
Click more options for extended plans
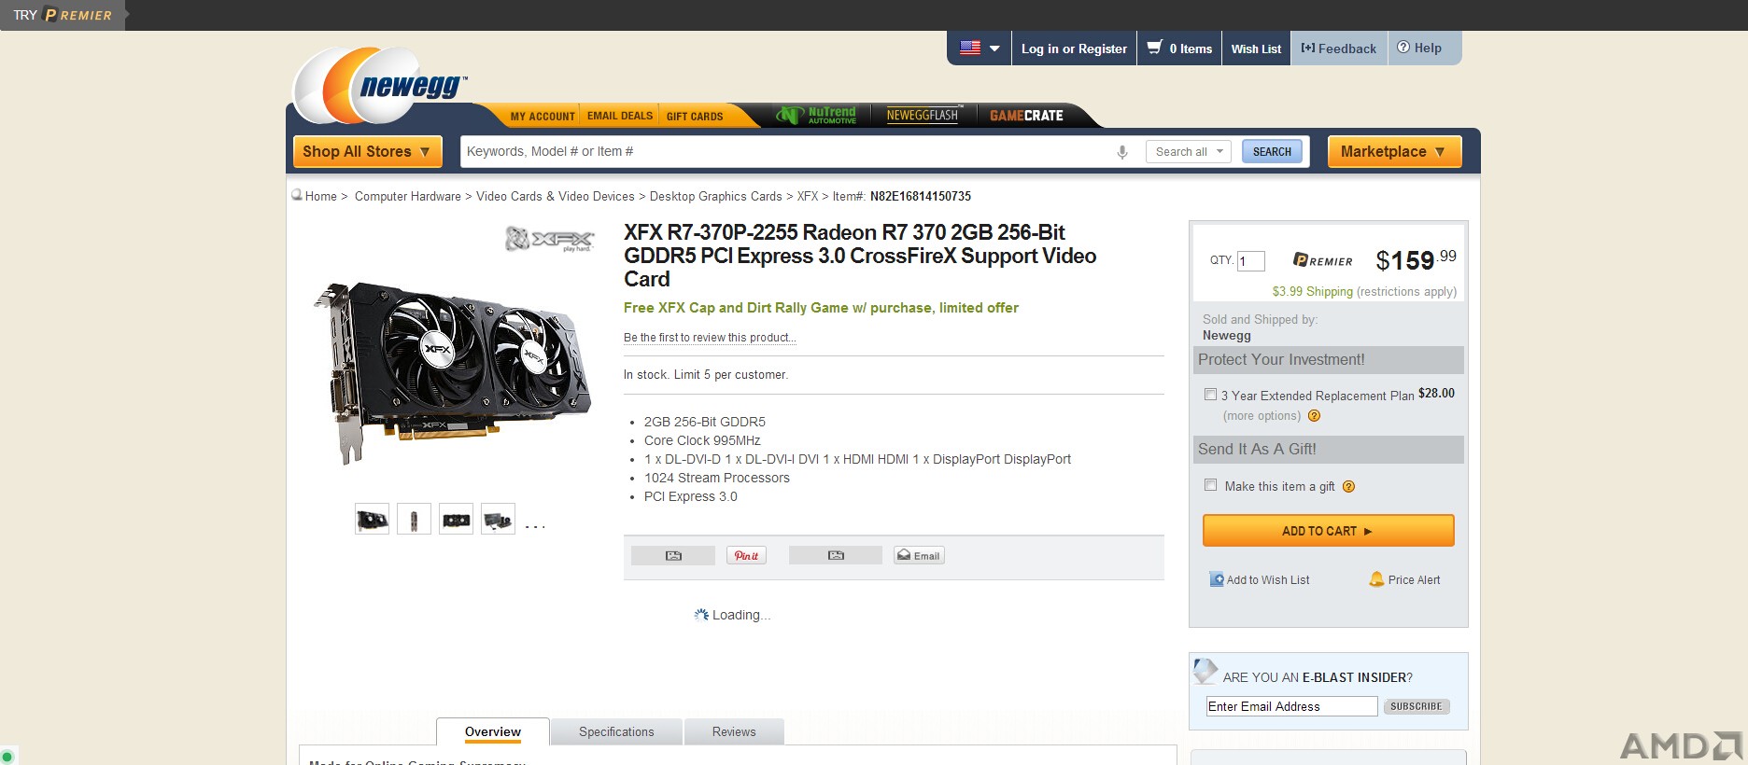point(1262,416)
